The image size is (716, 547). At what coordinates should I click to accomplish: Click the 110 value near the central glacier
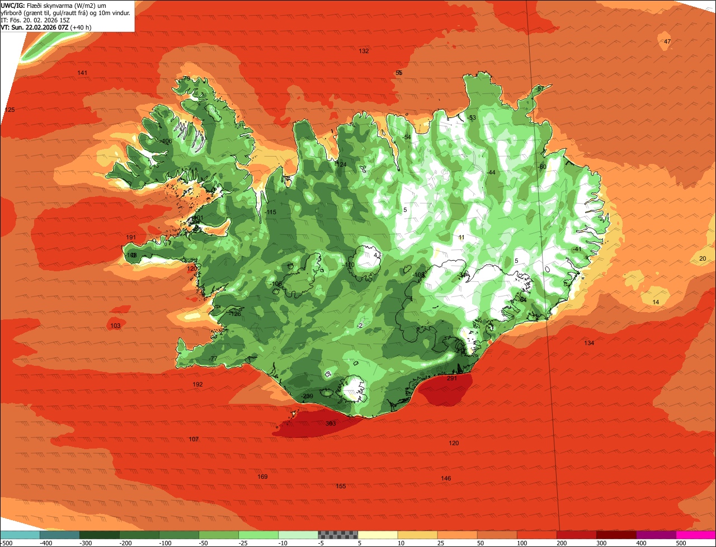click(x=350, y=265)
